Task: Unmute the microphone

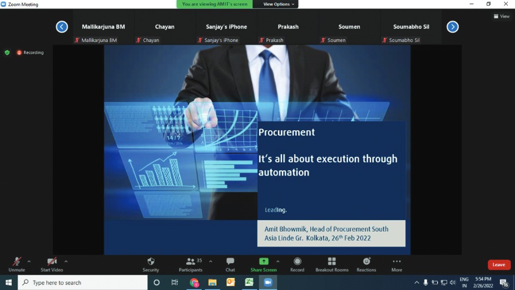Action: (x=17, y=264)
